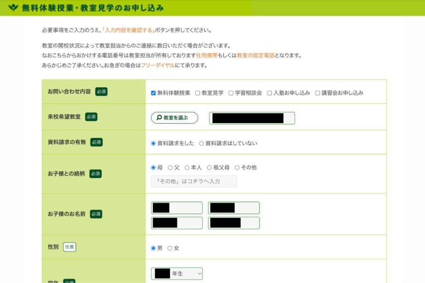Screen dimensions: 425x283
Task: Select 男 gender radio button
Action: coord(154,248)
